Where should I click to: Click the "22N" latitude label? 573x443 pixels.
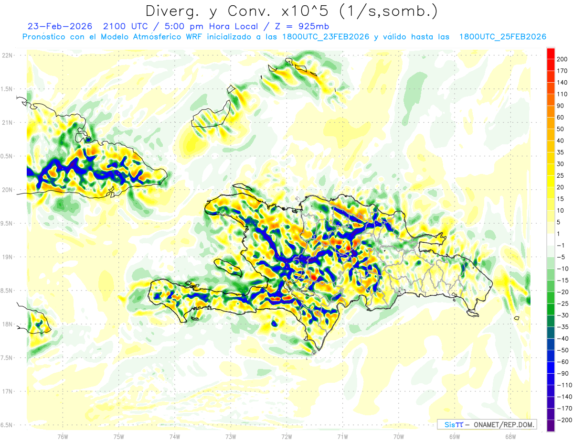click(7, 55)
